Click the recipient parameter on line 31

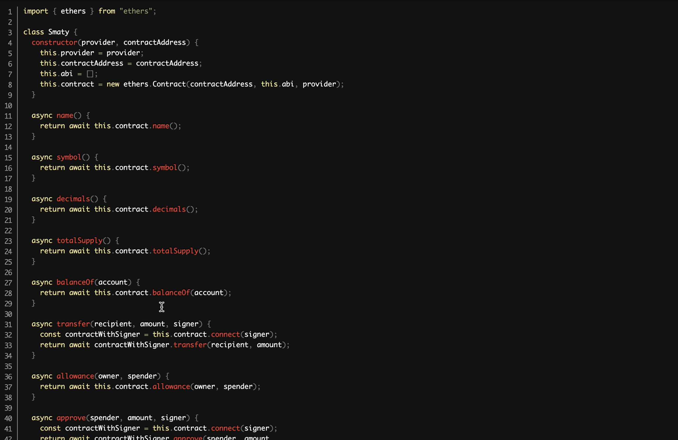tap(113, 324)
